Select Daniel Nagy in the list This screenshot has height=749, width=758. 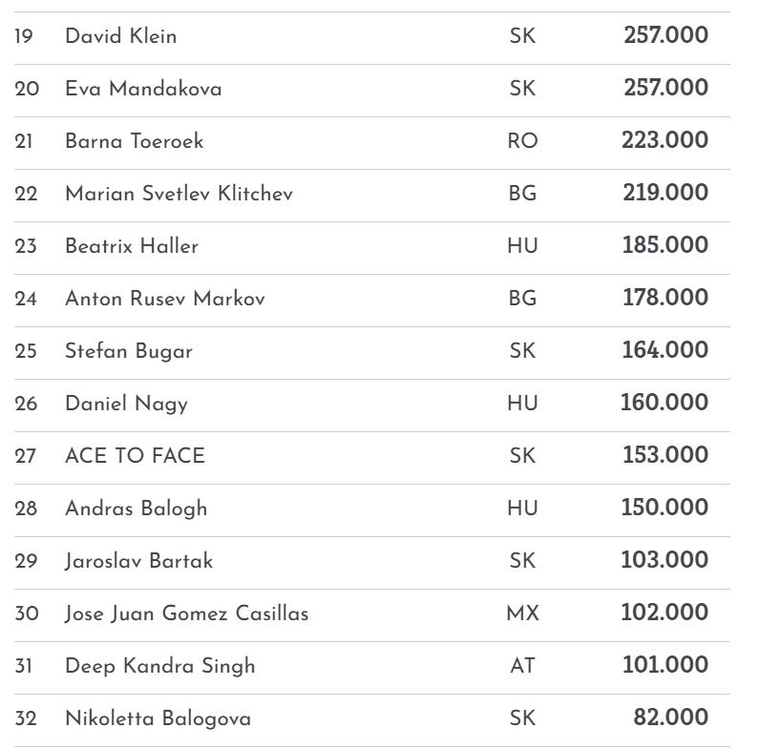[x=126, y=404]
